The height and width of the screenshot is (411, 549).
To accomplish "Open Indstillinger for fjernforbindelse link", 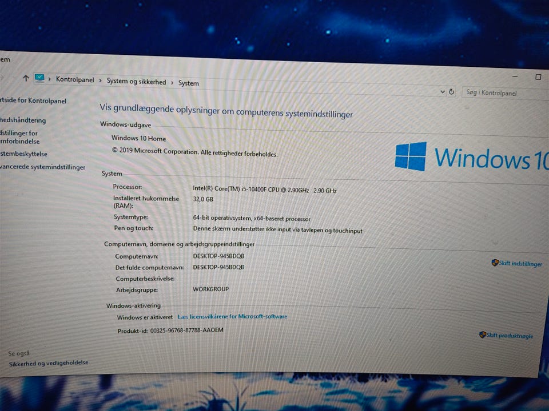I will (x=19, y=137).
